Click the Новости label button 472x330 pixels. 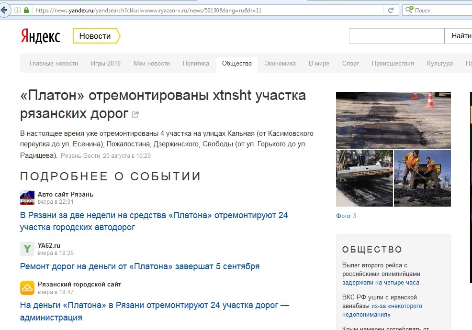[x=95, y=36]
